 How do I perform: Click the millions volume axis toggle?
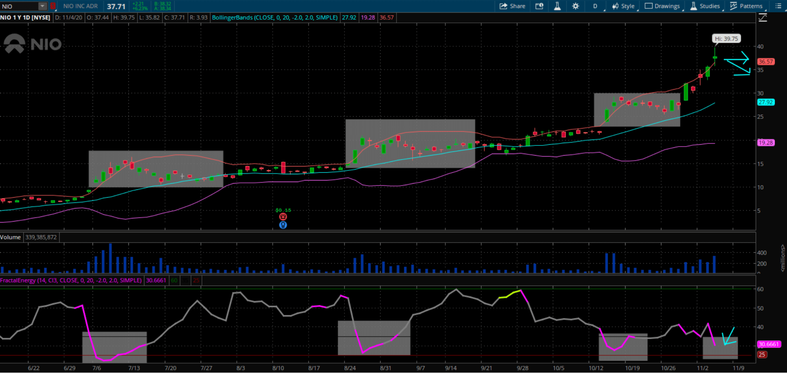(783, 258)
